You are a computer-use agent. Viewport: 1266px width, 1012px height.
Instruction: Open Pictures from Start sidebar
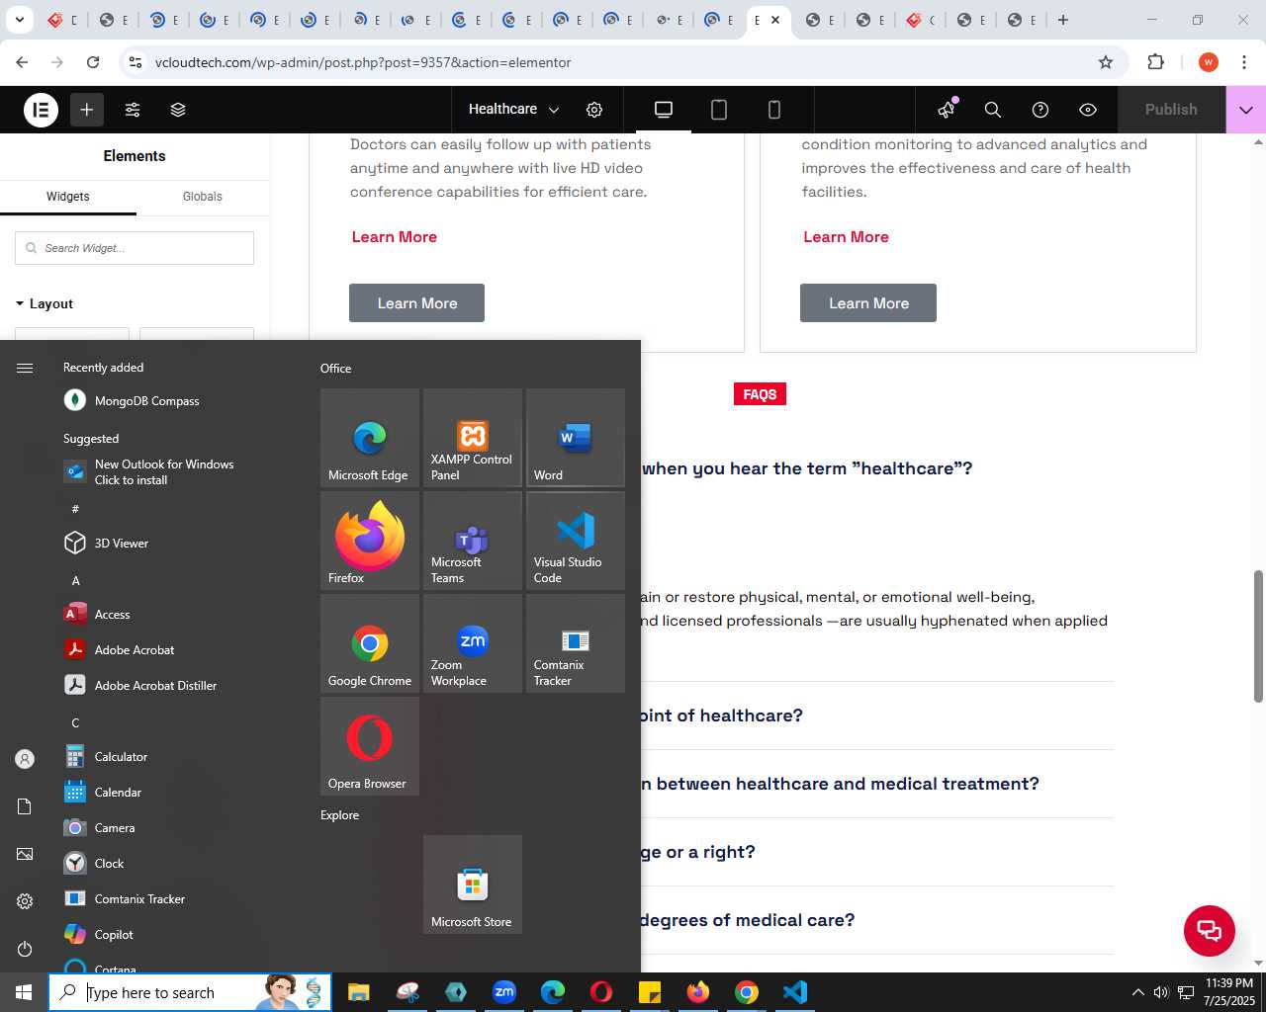pos(25,854)
